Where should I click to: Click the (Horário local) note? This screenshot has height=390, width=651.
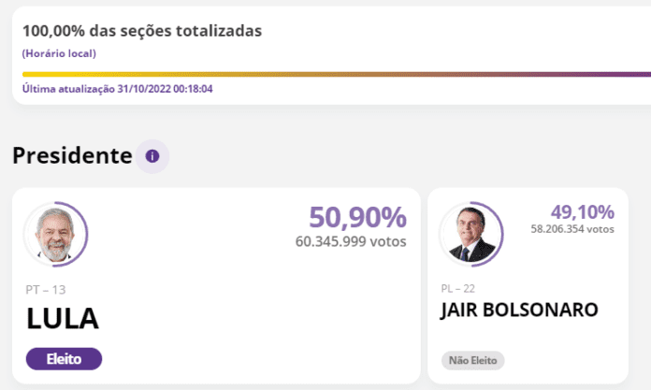pos(59,53)
